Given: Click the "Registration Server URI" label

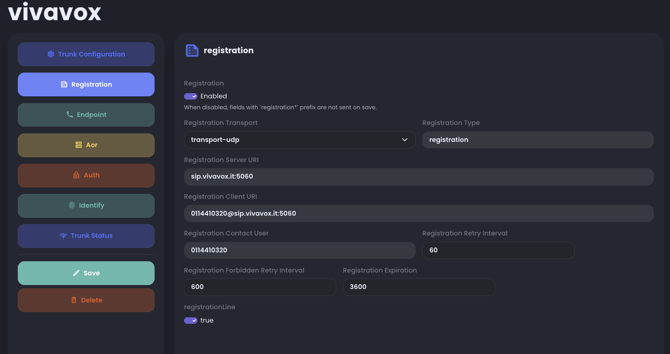Looking at the screenshot, I should click(221, 160).
